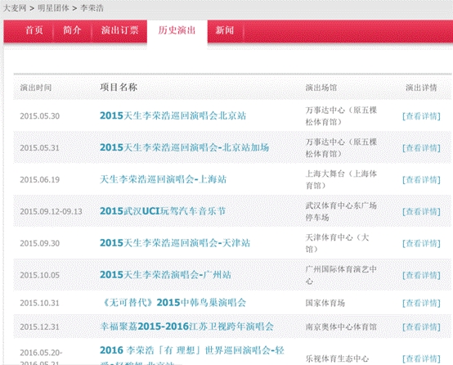Click the date 2015.09.12-09.13
Image resolution: width=453 pixels, height=365 pixels.
52,212
